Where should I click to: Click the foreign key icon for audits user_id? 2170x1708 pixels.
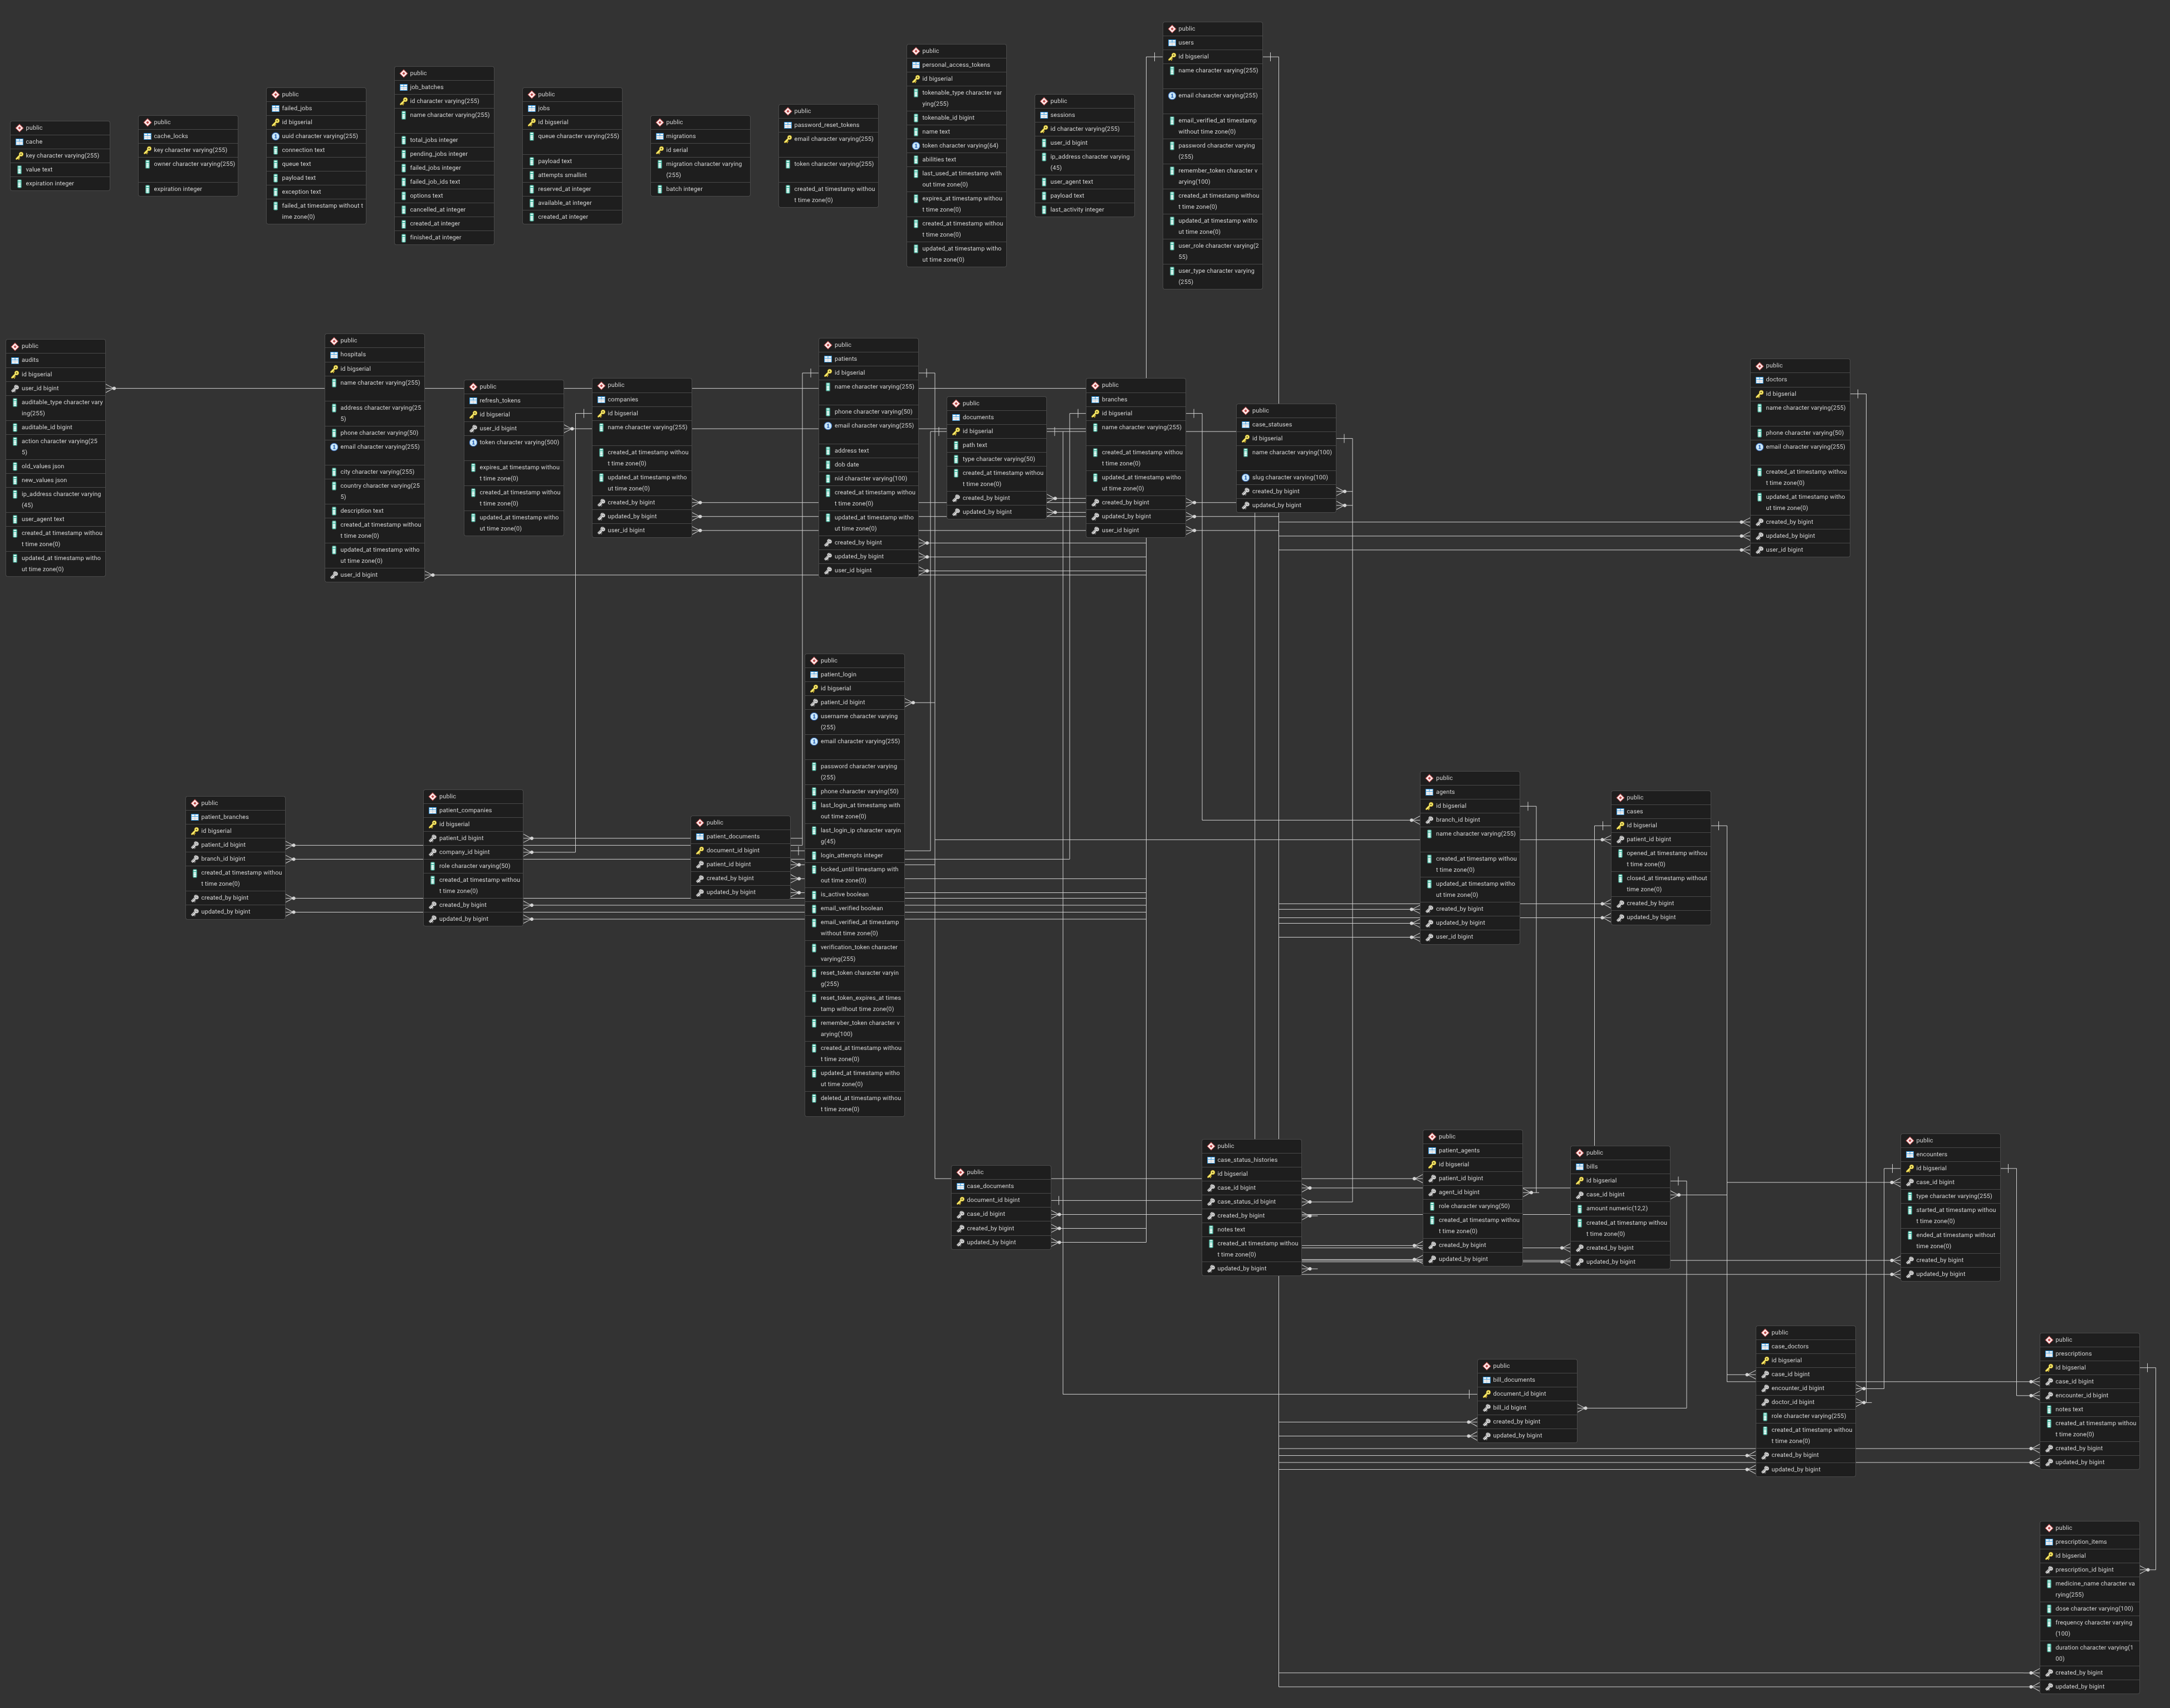pyautogui.click(x=15, y=388)
